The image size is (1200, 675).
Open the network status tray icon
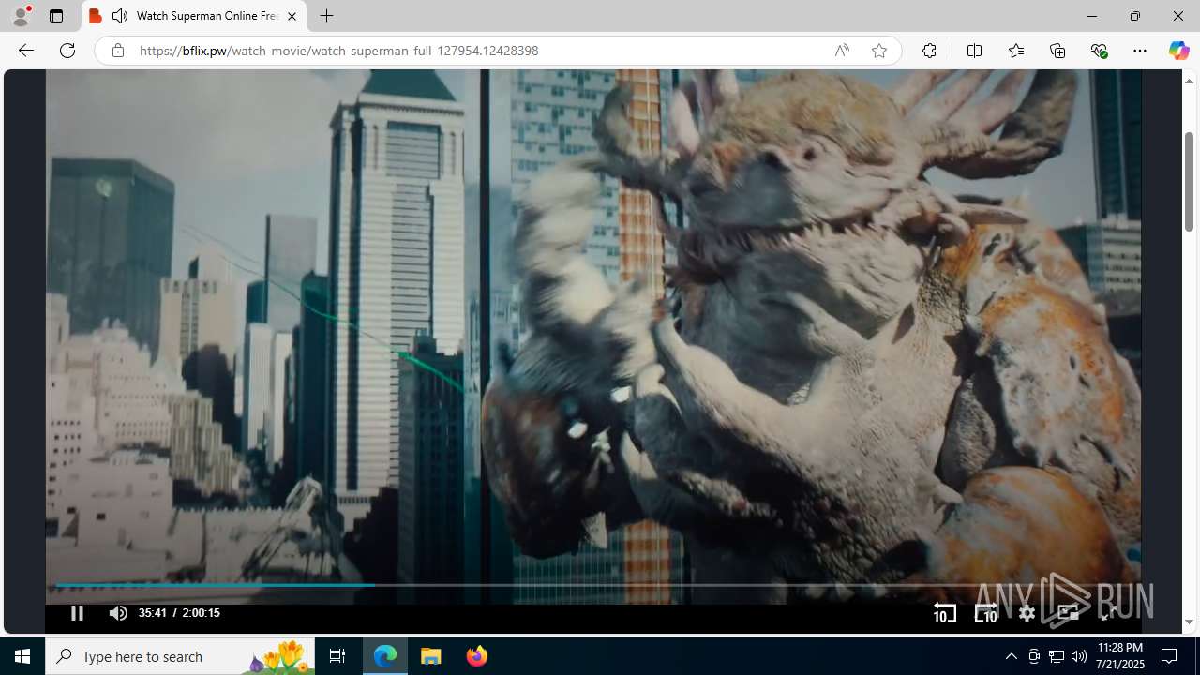click(1056, 656)
